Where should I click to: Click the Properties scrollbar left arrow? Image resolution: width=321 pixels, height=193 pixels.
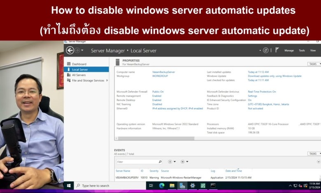point(116,138)
